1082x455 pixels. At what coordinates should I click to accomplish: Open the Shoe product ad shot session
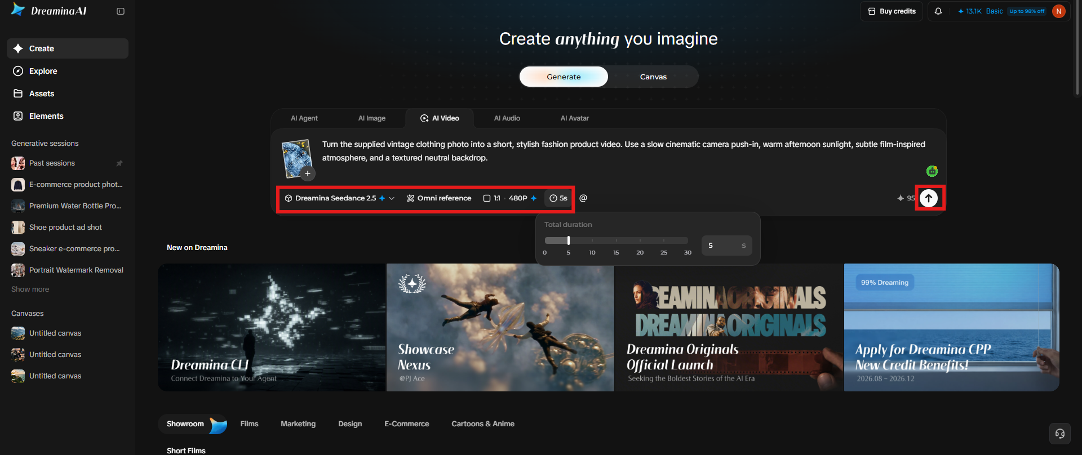68,227
